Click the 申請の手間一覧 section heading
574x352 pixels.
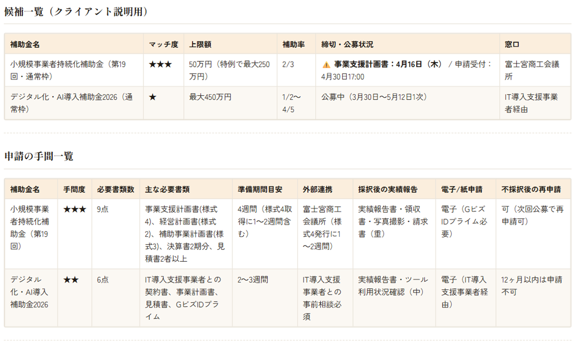[x=39, y=156]
